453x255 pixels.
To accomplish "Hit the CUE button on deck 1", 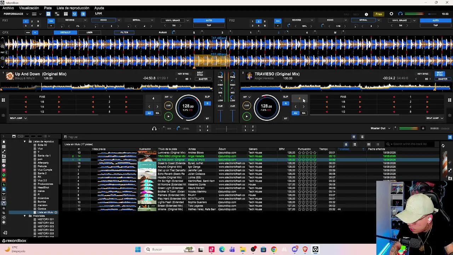I will pos(168,106).
